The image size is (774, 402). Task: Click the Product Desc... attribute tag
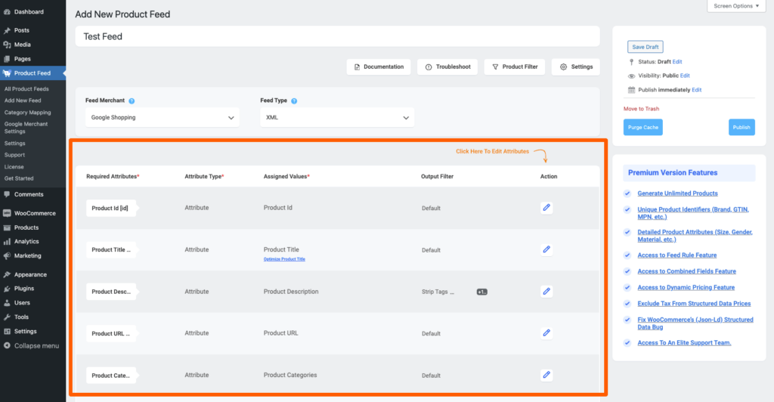(110, 292)
